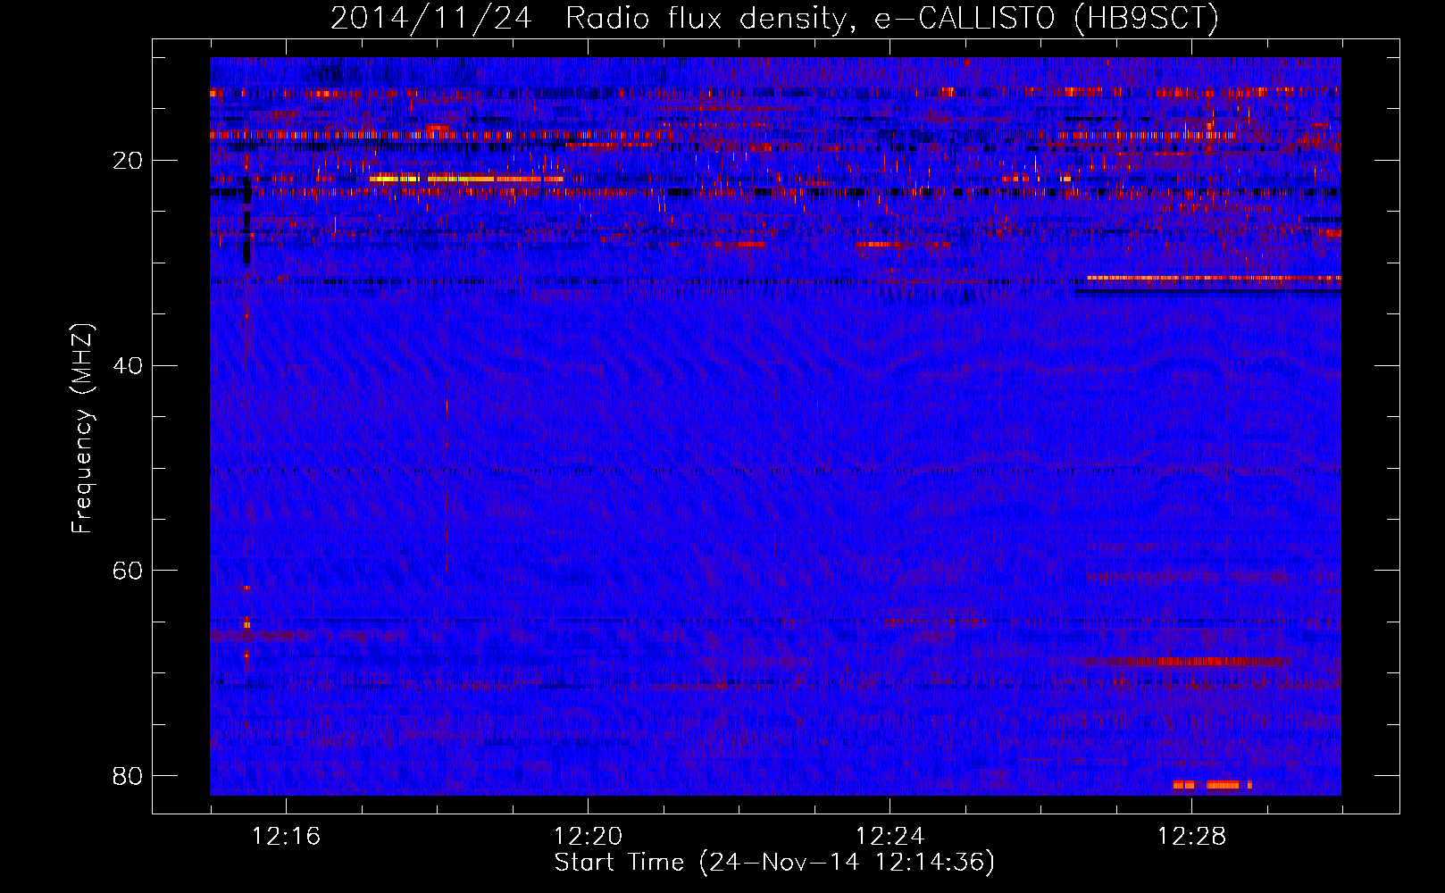Image resolution: width=1445 pixels, height=893 pixels.
Task: Click the 'Frequency (MHZ)' axis label
Action: click(82, 429)
